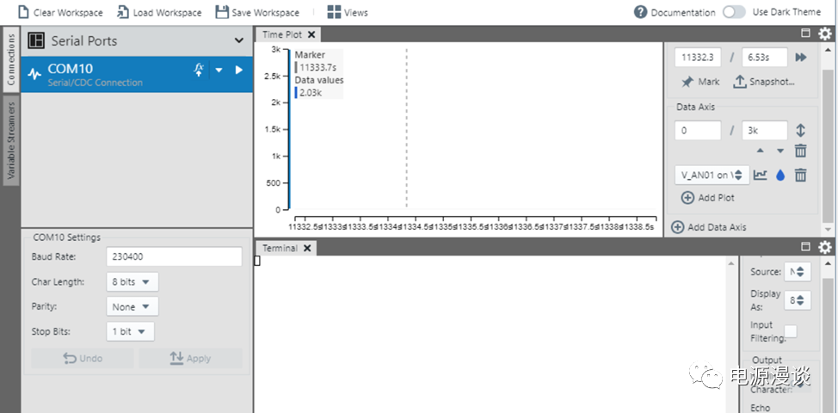Click the Save Workspace button
838x413 pixels.
tap(257, 12)
